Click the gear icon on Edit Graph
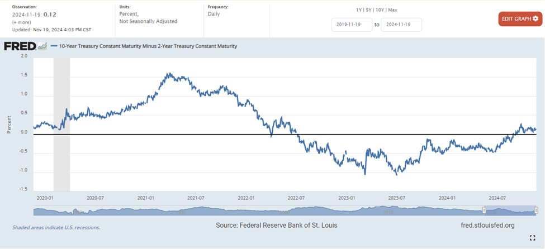Screen dimensions: 545x249 535,19
